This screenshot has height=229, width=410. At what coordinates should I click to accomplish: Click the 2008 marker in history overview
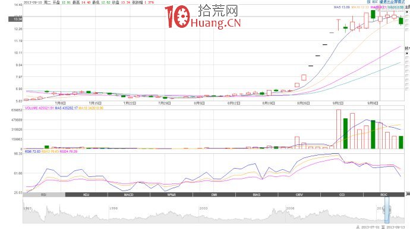[290, 208]
